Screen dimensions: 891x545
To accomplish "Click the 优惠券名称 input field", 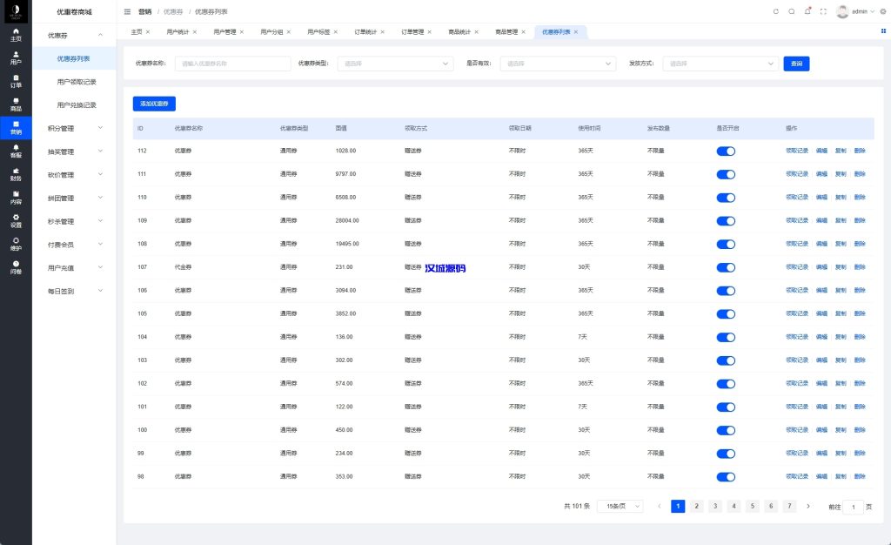I will click(232, 64).
